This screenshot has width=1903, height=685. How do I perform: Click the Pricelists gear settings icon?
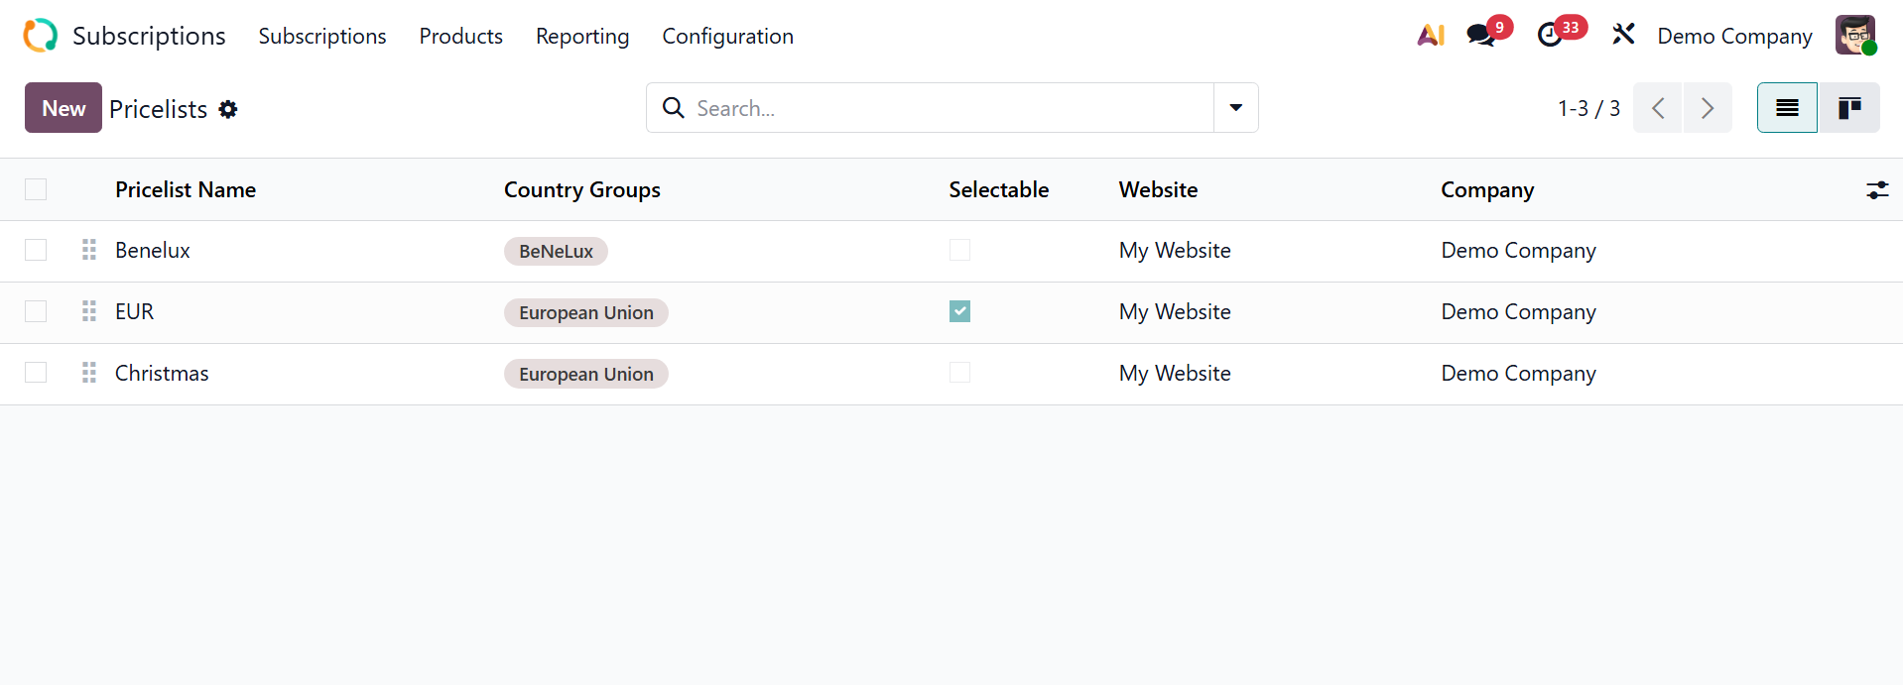click(x=228, y=109)
